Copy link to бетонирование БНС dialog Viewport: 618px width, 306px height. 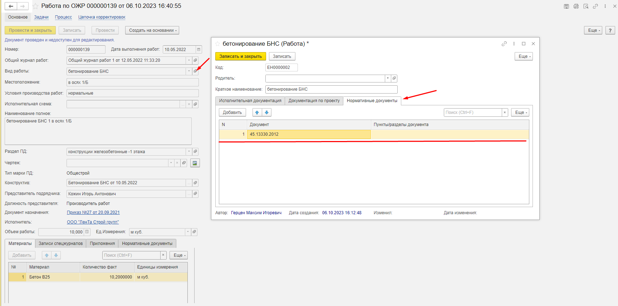(504, 44)
